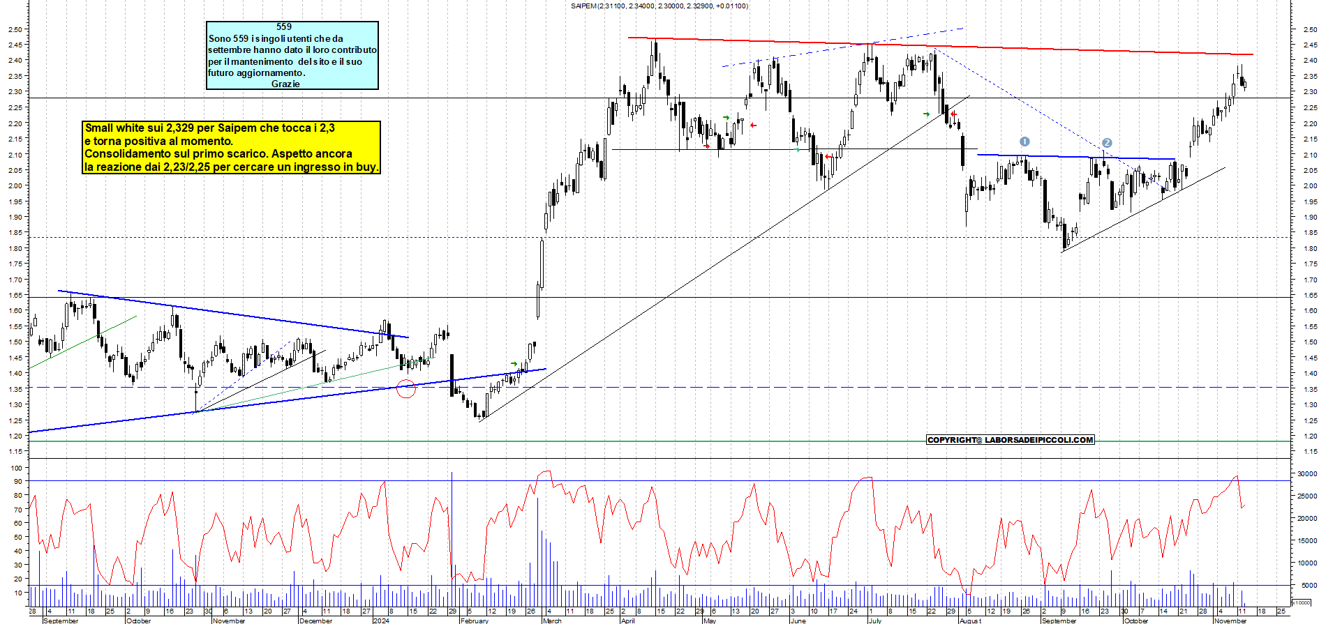This screenshot has height=624, width=1319.
Task: Click the 100 label on oscillator scale
Action: pyautogui.click(x=17, y=468)
